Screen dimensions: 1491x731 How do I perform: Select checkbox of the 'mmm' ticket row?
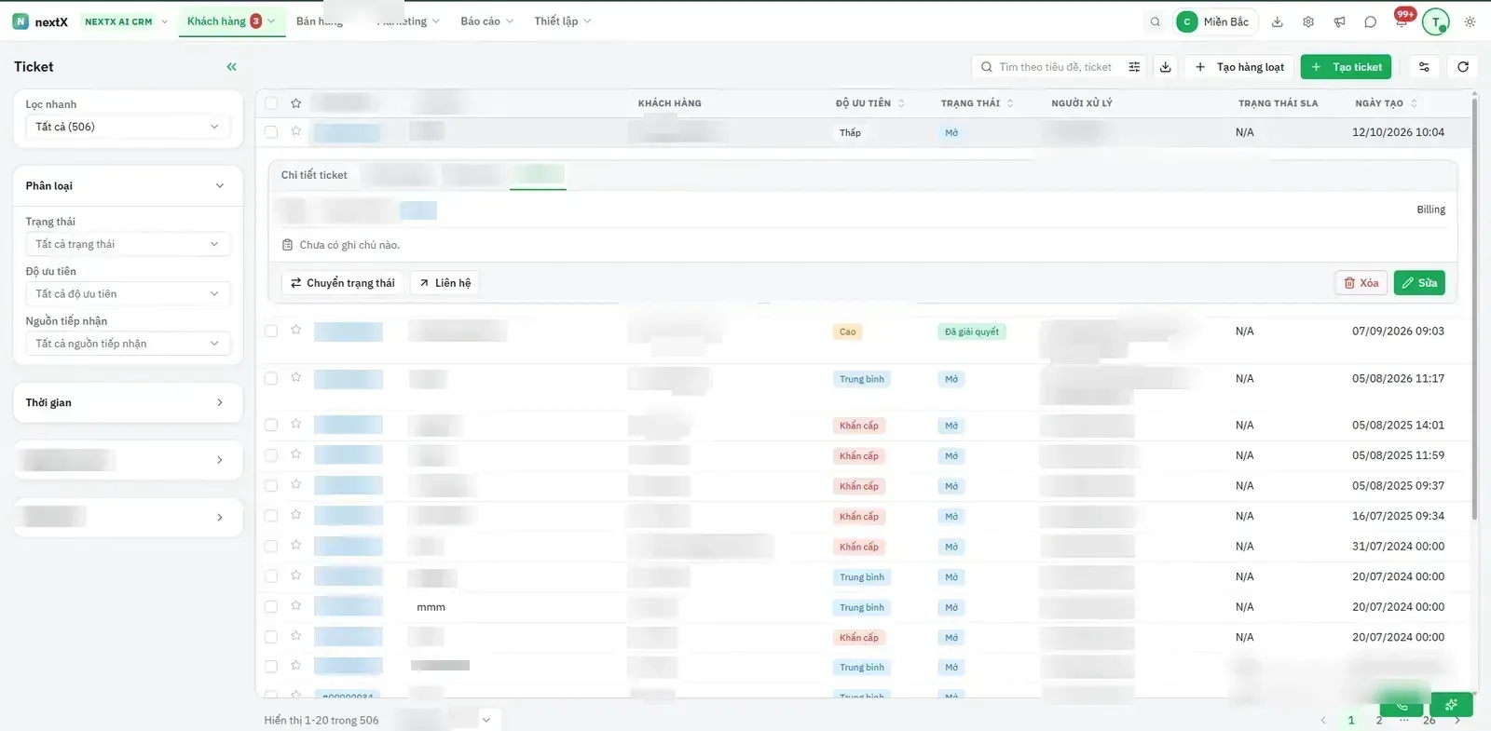click(x=271, y=606)
